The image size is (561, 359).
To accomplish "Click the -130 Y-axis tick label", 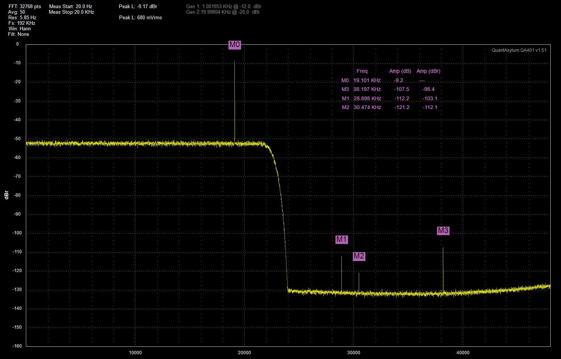I will tap(17, 289).
